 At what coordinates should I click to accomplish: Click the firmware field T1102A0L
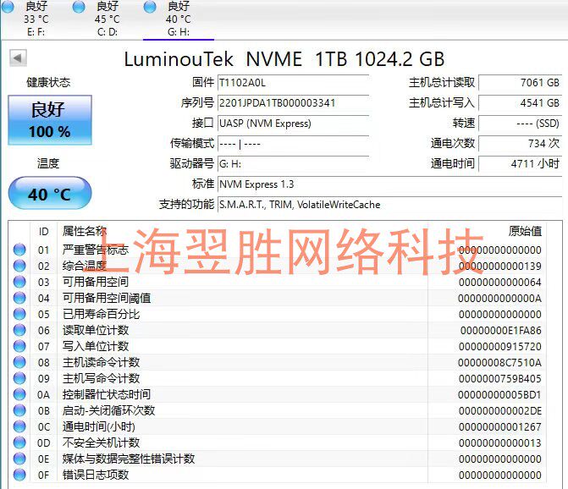tap(294, 83)
